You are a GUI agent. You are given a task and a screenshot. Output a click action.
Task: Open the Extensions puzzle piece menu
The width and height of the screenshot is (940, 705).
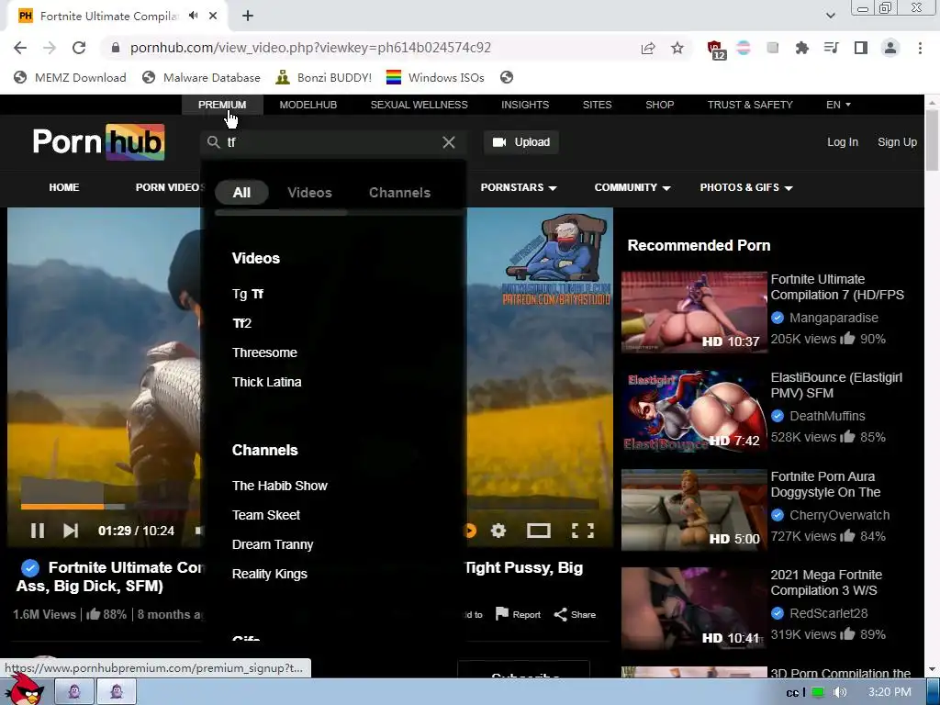pyautogui.click(x=801, y=48)
